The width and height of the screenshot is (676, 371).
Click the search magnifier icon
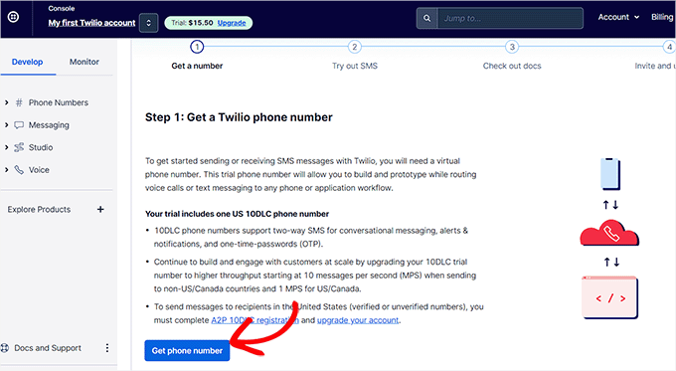coord(426,18)
